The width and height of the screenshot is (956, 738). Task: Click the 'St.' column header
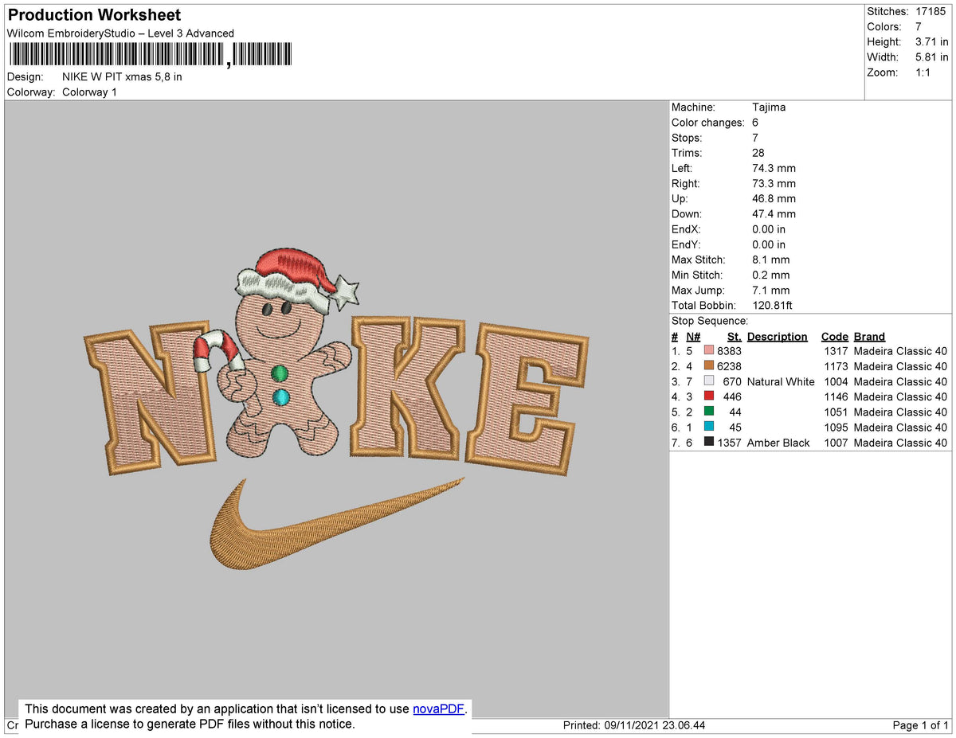click(734, 337)
